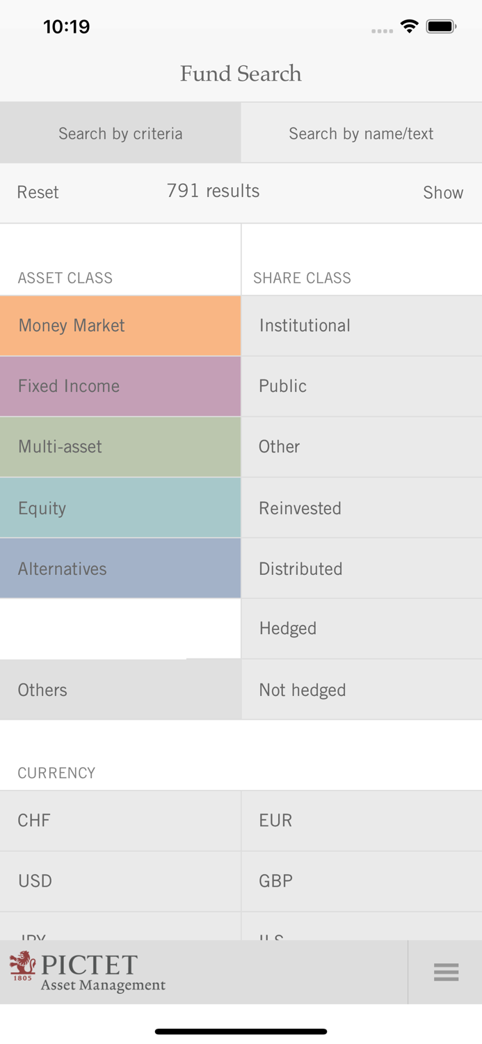Enable the Institutional share class filter
482x1044 pixels.
(x=361, y=325)
